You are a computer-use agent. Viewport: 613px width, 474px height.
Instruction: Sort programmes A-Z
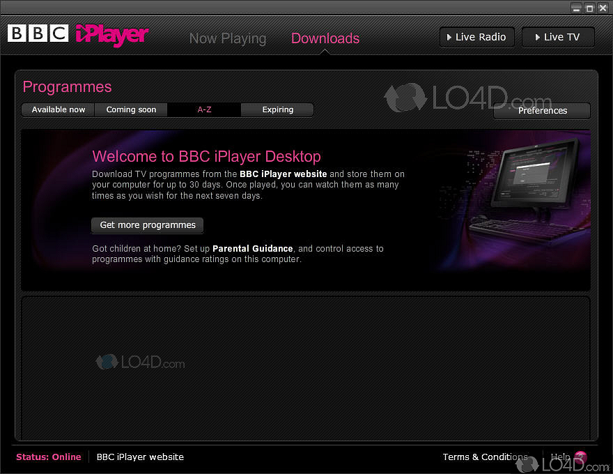204,110
